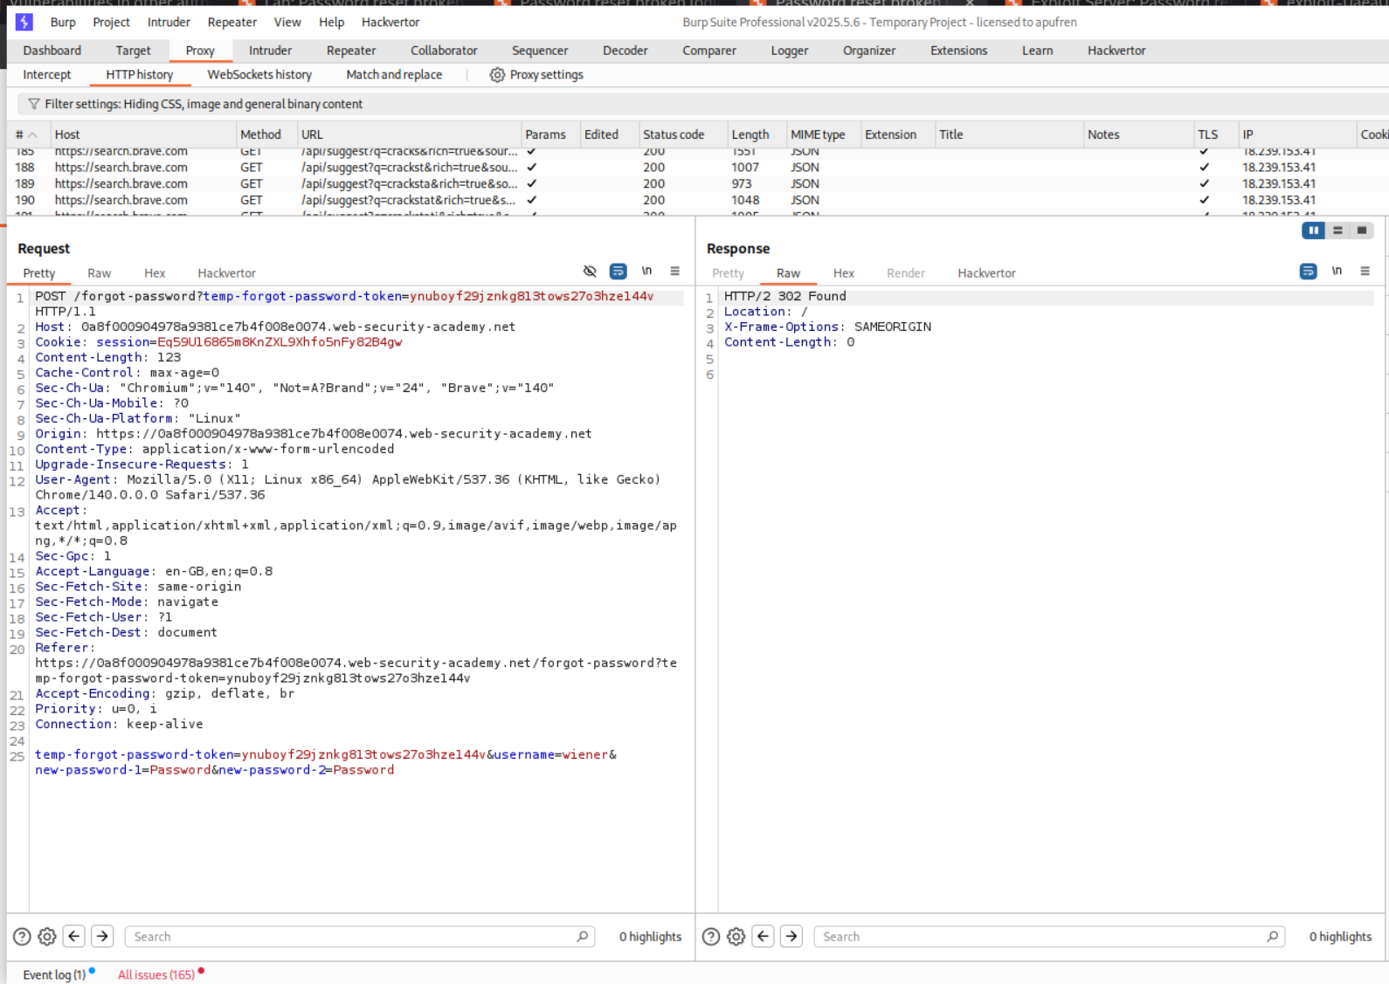Open the Response panel hamburger options menu
This screenshot has height=984, width=1389.
click(1365, 272)
